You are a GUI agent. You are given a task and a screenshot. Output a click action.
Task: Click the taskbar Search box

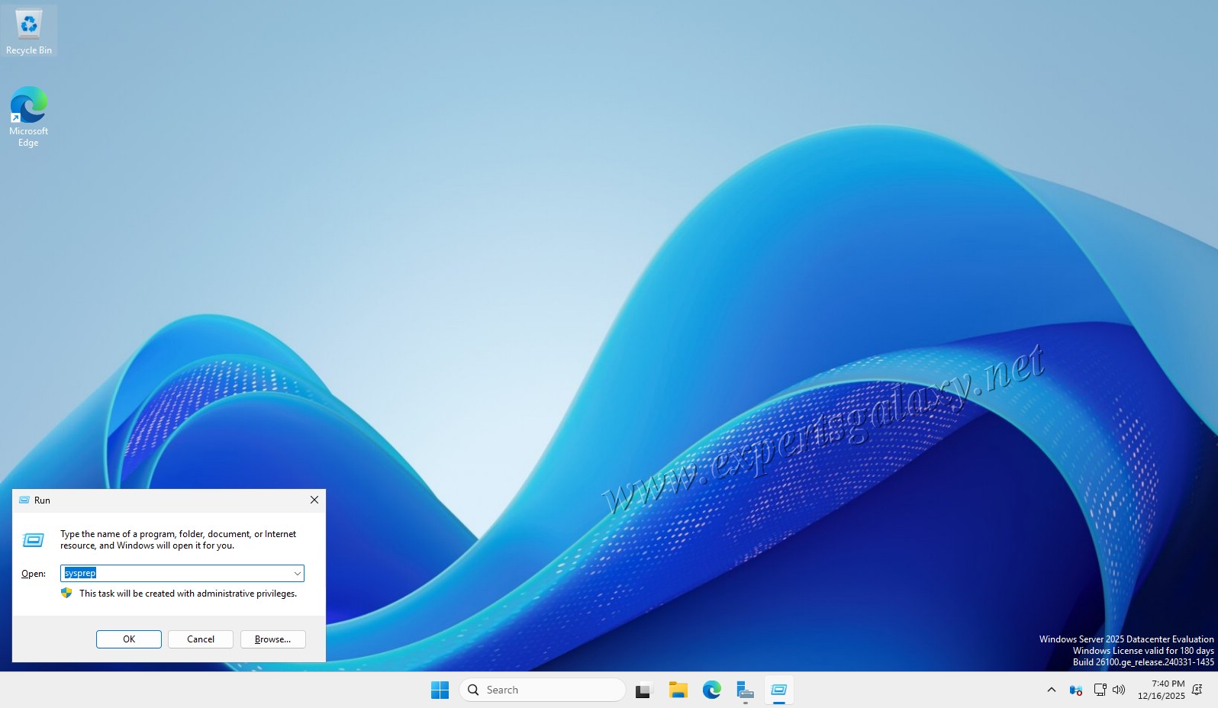click(x=542, y=690)
